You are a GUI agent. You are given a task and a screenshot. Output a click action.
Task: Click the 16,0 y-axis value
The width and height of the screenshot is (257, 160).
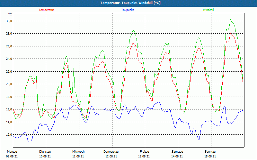pyautogui.click(x=9, y=109)
